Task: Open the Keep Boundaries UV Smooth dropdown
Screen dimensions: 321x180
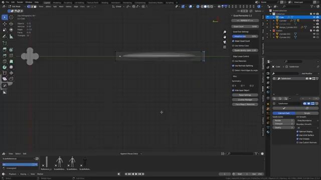Action: tap(307, 120)
